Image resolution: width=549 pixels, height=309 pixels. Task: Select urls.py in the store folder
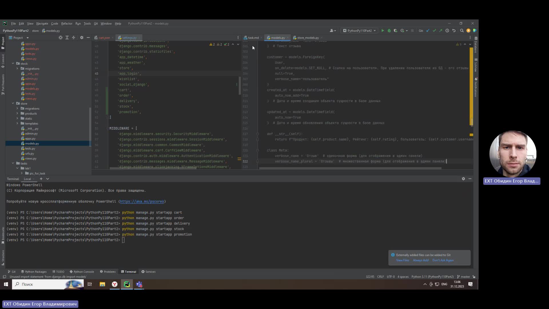click(29, 154)
